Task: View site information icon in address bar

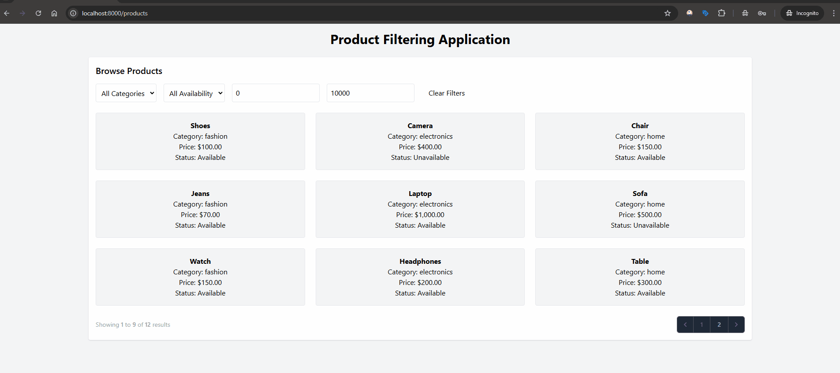Action: click(x=73, y=13)
